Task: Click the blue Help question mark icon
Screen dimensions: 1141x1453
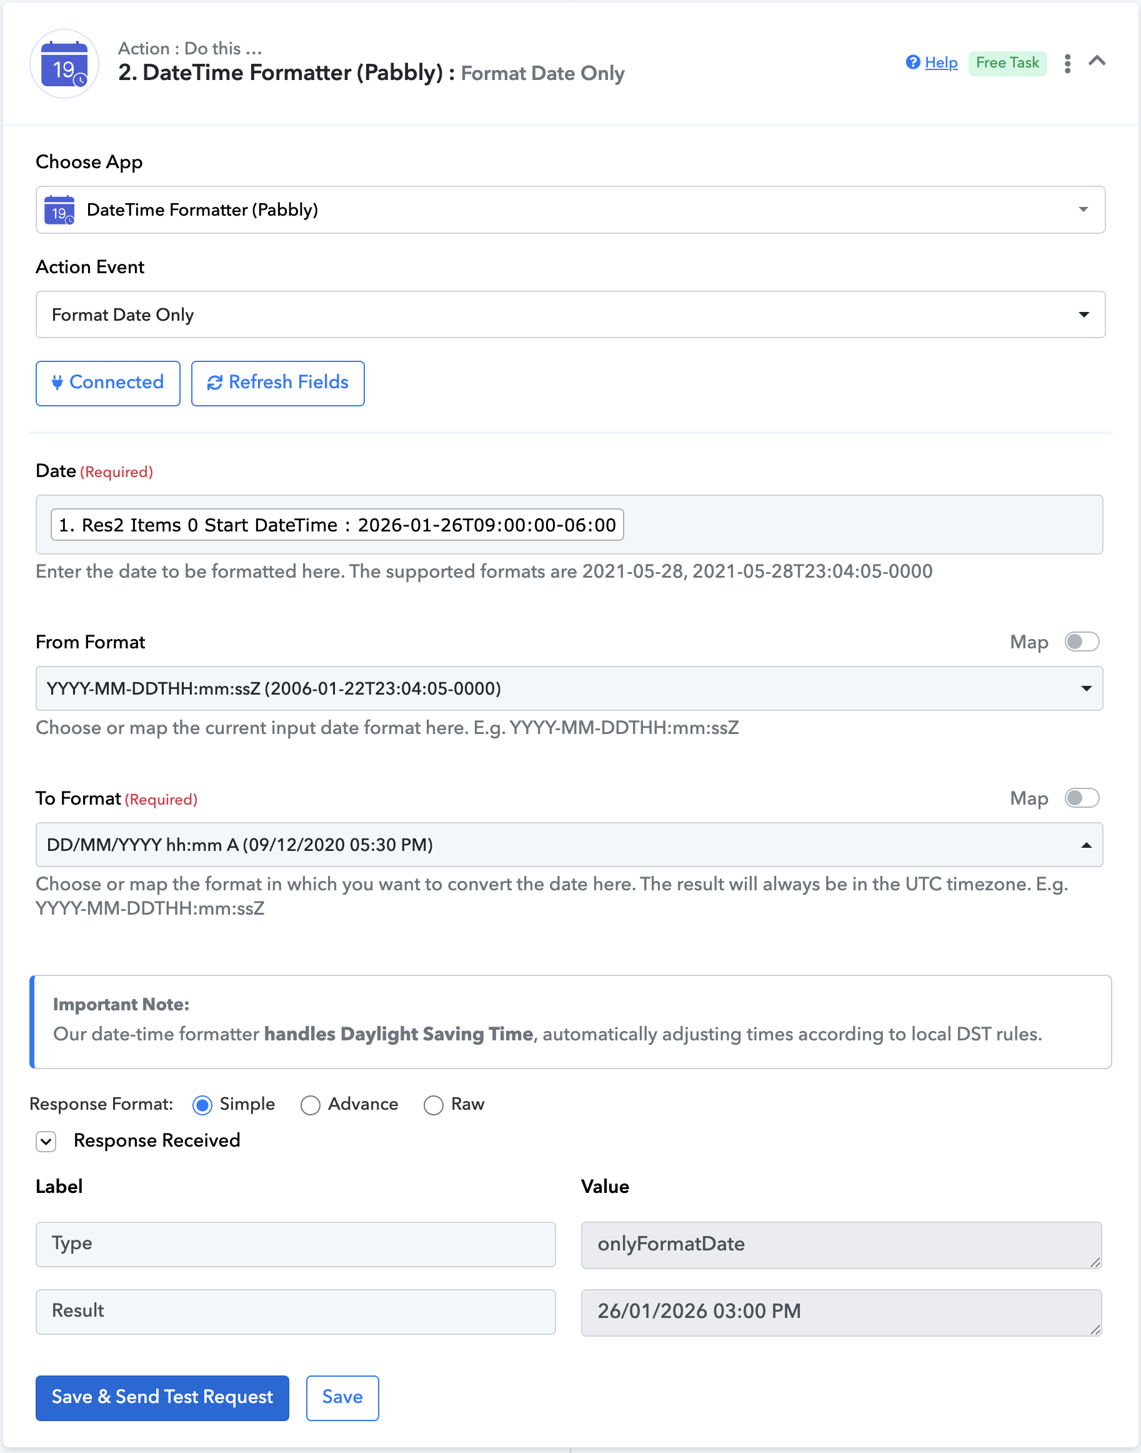Action: [912, 62]
